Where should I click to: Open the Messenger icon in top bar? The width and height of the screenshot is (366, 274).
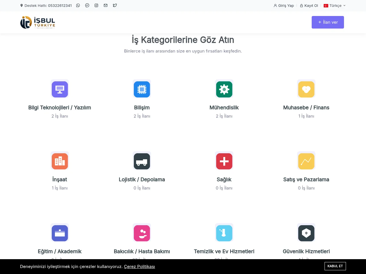[x=87, y=5]
